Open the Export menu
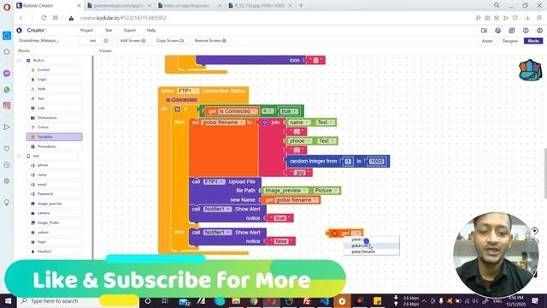Viewport: 547px width, 308px height. [130, 31]
